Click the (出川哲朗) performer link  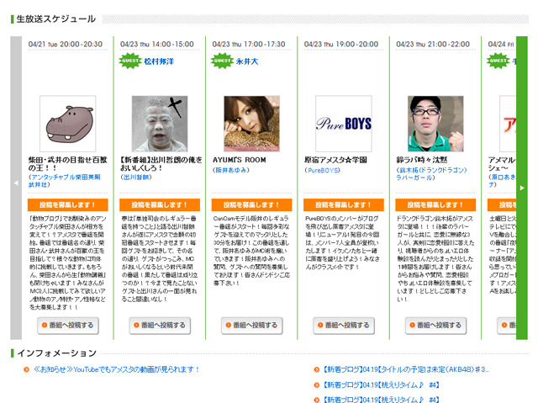(x=136, y=178)
